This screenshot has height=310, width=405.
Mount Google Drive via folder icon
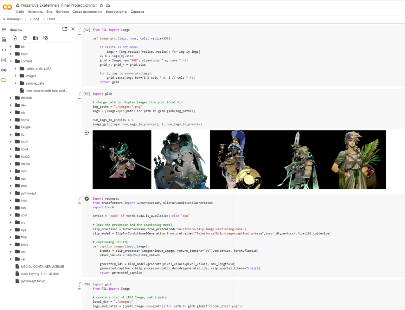coord(35,38)
